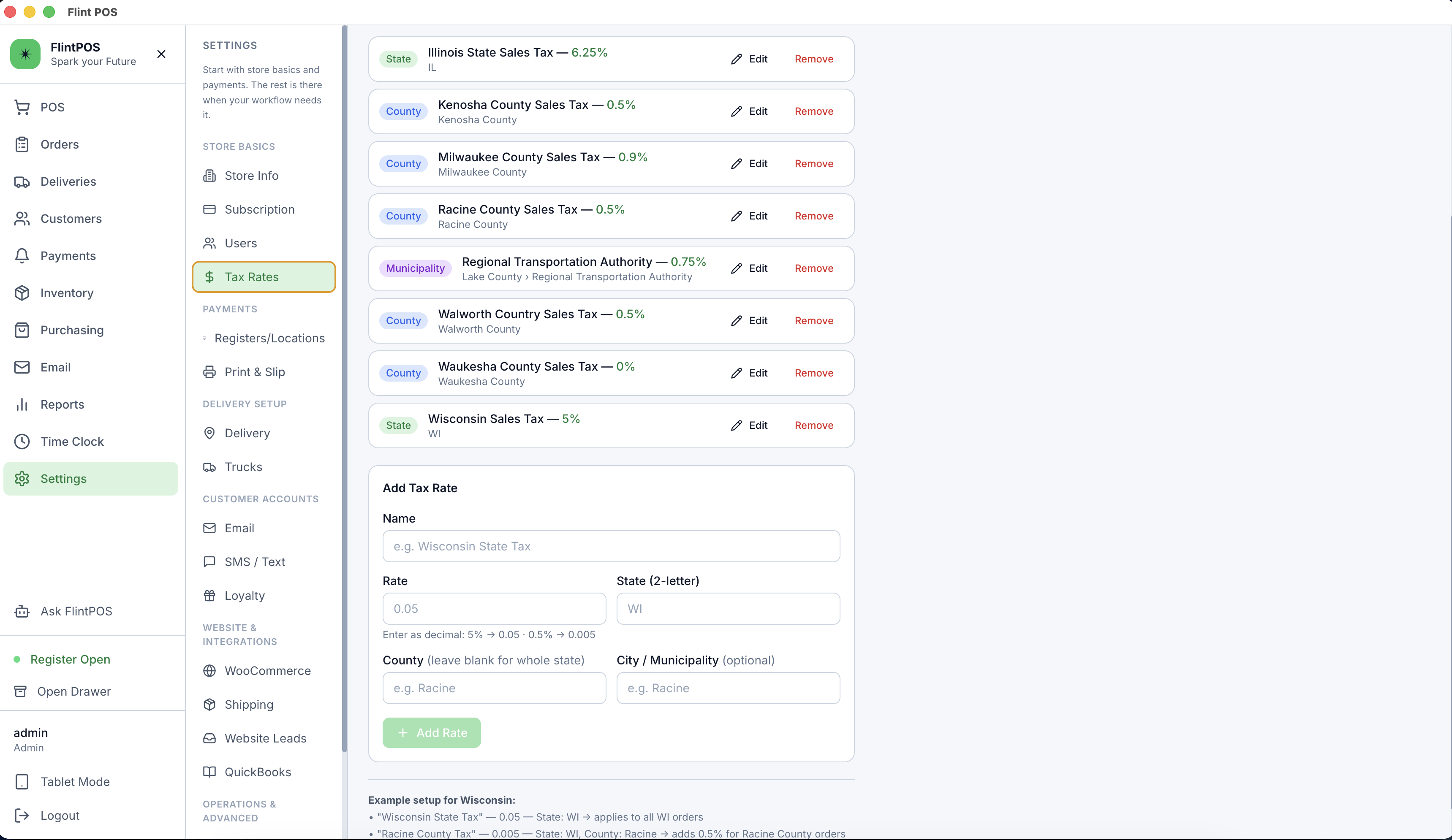Click the Logout arrow icon
Viewport: 1452px width, 840px height.
22,815
